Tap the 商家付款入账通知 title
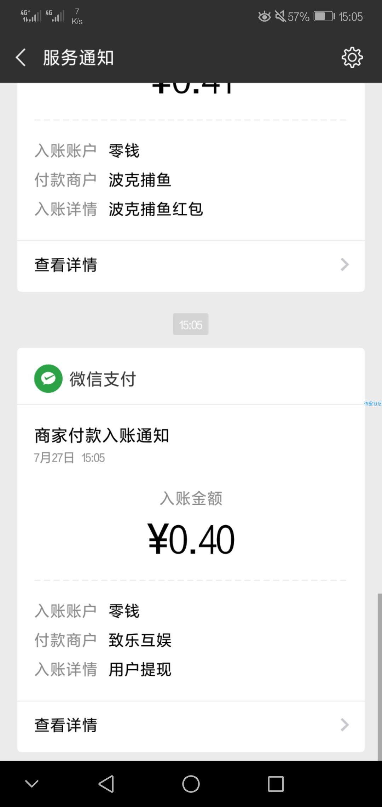The width and height of the screenshot is (382, 807). click(x=102, y=435)
